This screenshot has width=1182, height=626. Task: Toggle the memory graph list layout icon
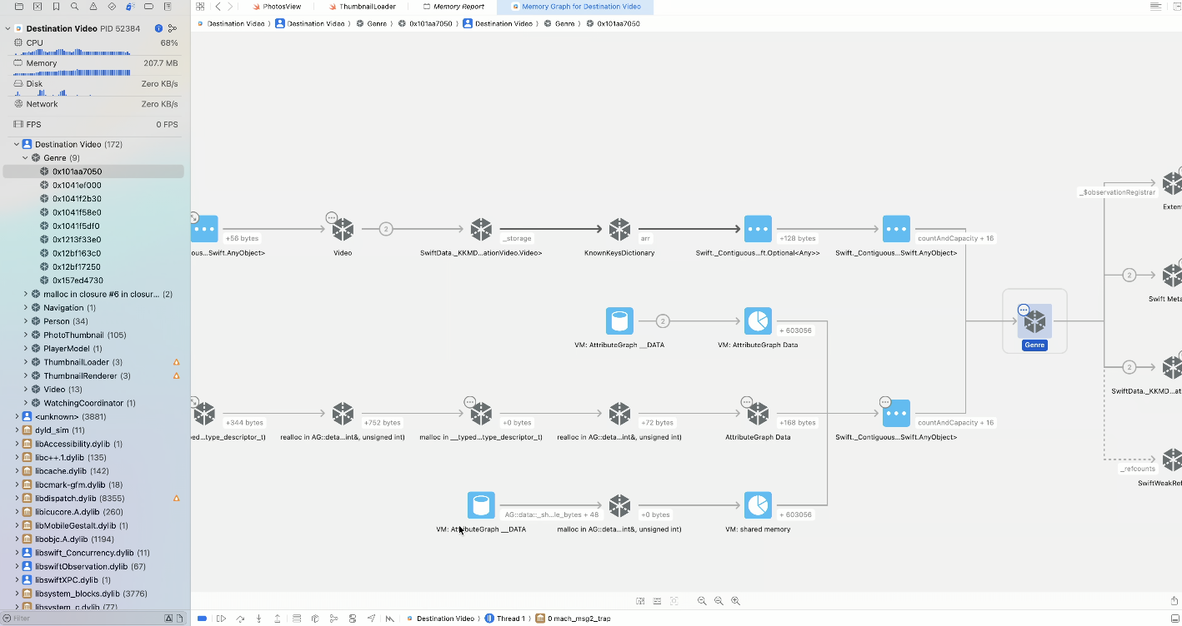pos(657,601)
